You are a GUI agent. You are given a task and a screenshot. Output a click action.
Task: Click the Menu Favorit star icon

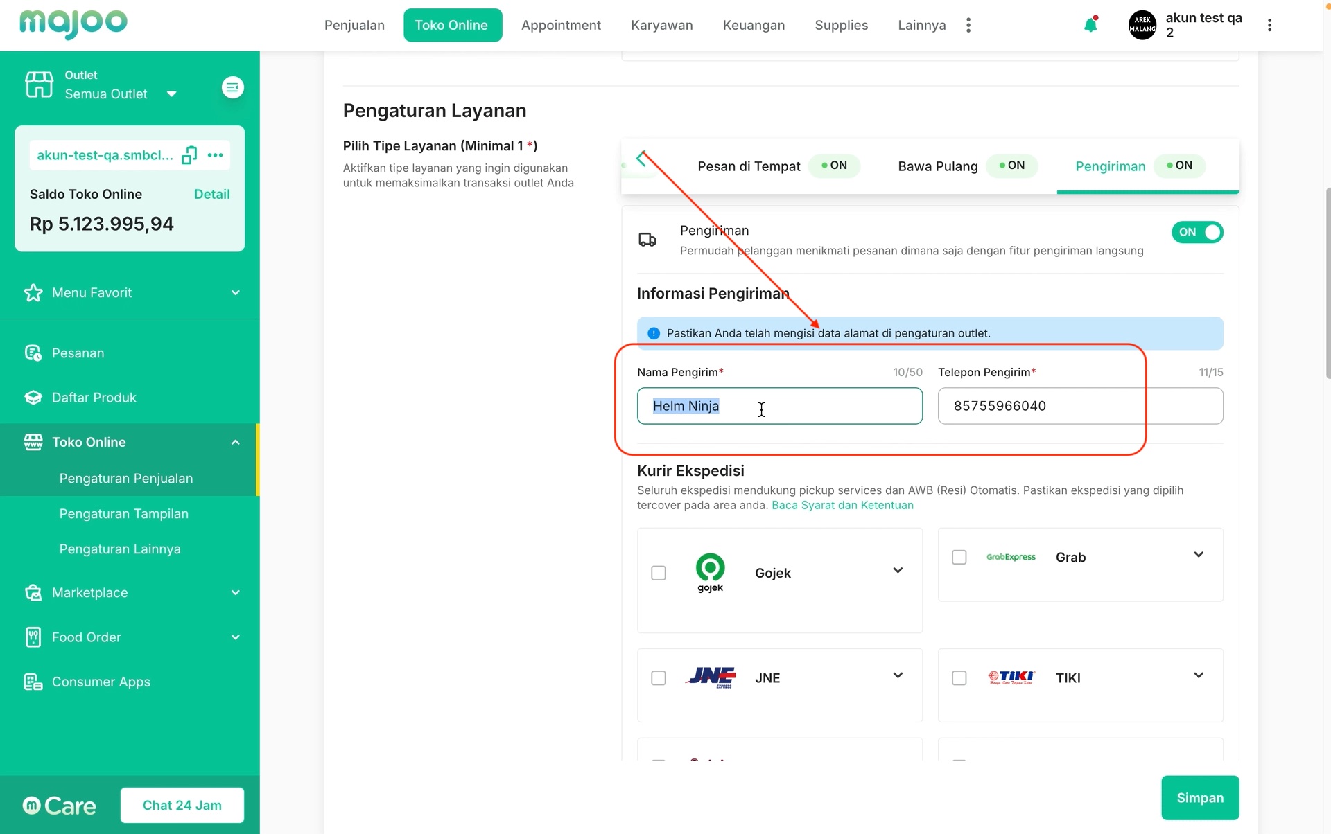(33, 293)
